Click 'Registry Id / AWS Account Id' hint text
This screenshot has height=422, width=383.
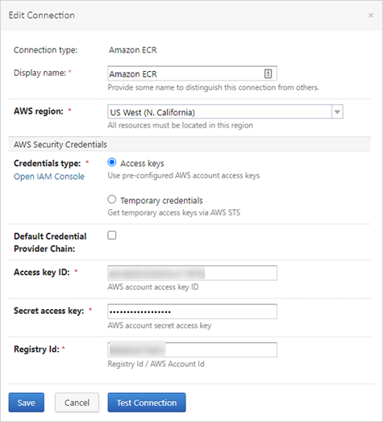click(x=156, y=364)
